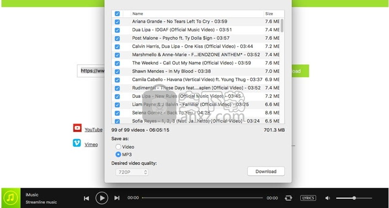Click the blue Vimeo icon

tap(76, 143)
